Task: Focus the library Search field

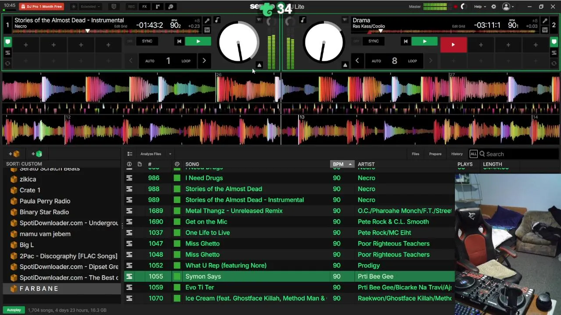Action: click(x=519, y=154)
